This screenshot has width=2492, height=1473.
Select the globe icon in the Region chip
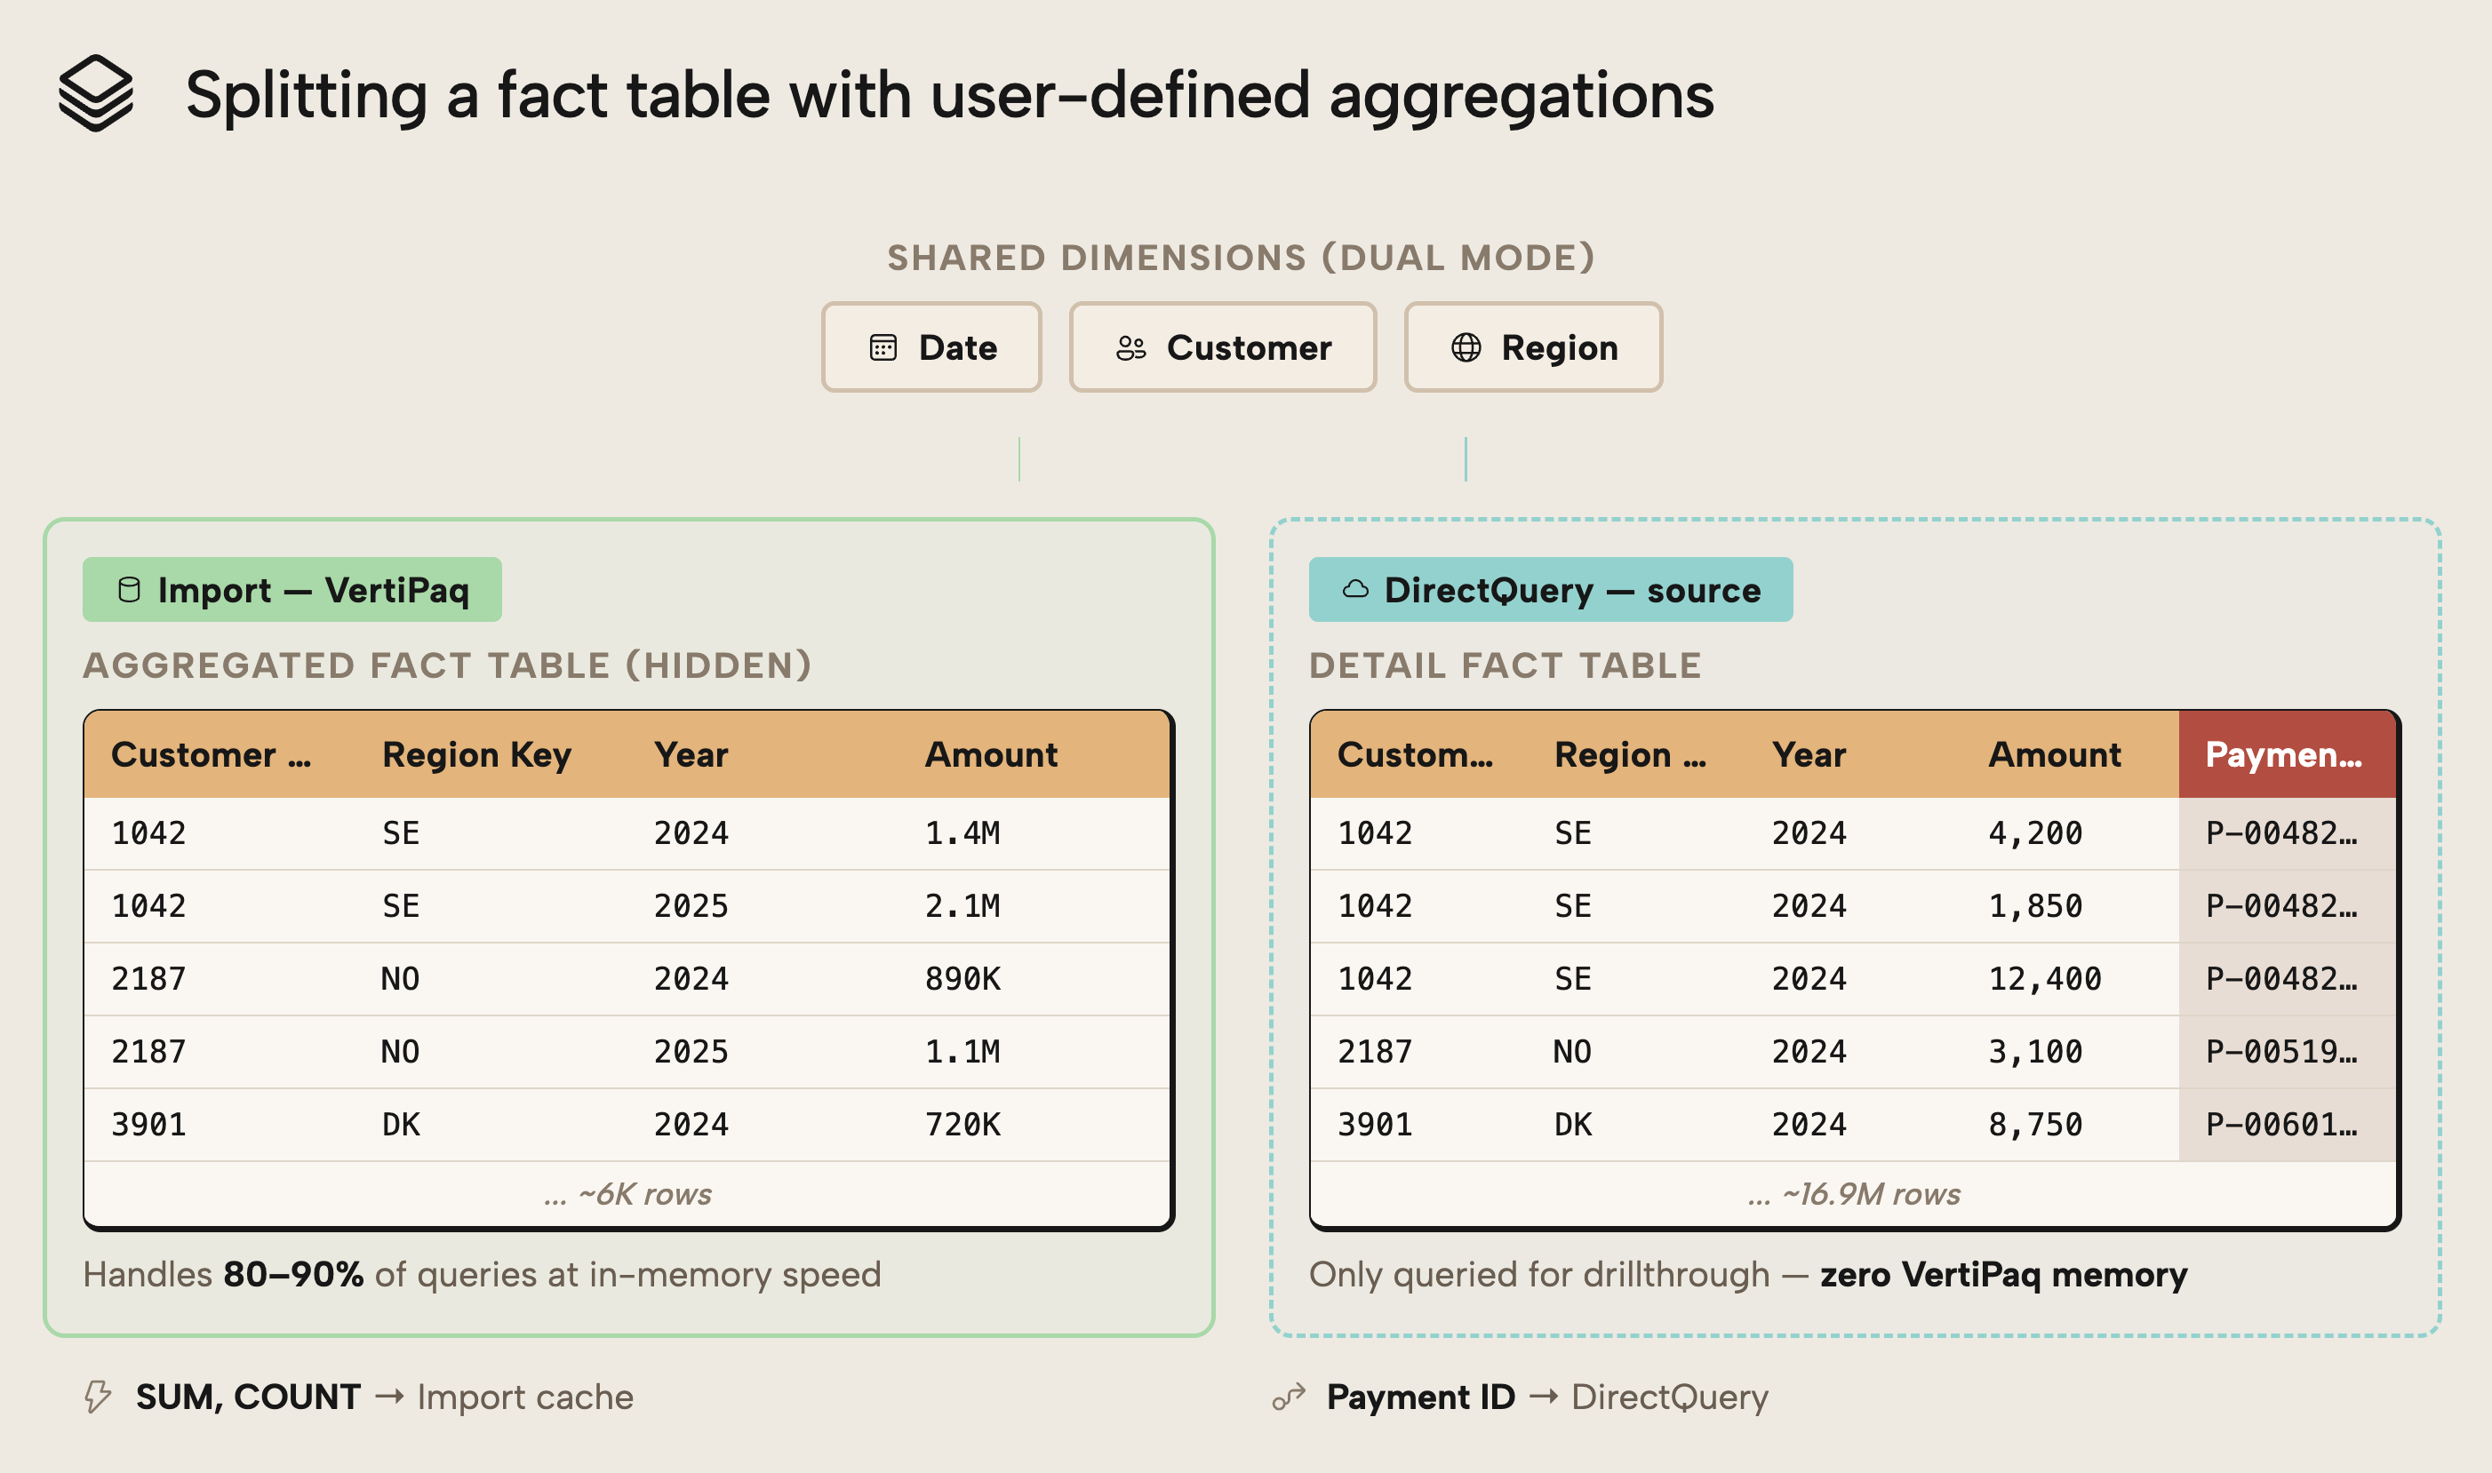coord(1466,347)
